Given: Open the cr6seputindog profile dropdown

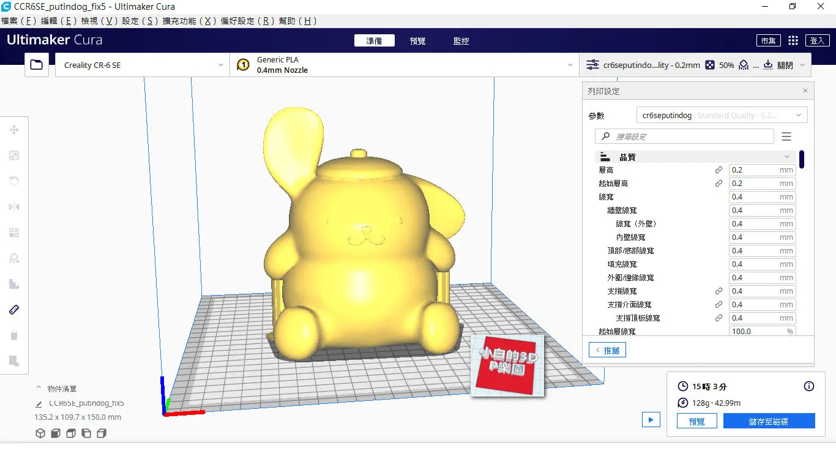Looking at the screenshot, I should [x=722, y=115].
